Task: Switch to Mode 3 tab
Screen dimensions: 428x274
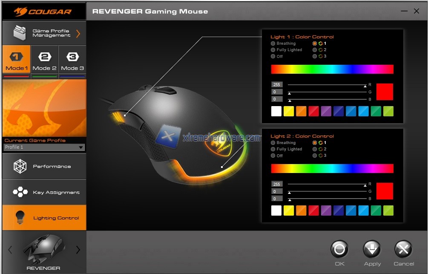Action: [x=72, y=61]
